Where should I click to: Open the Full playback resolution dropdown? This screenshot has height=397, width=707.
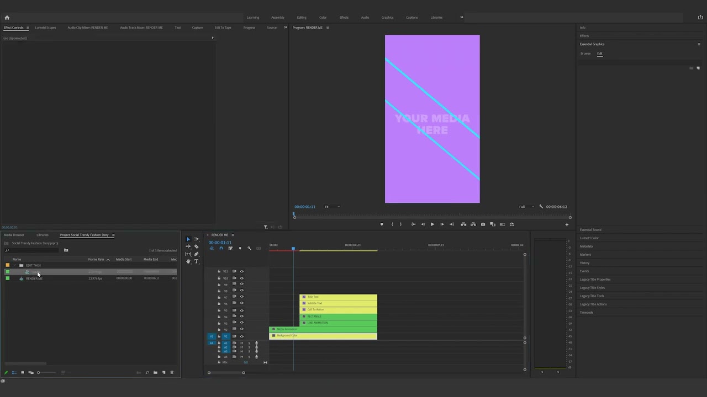click(x=526, y=207)
